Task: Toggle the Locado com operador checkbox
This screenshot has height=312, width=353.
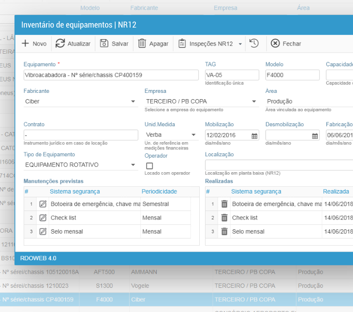Action: pos(149,166)
